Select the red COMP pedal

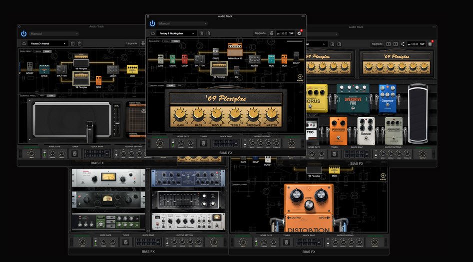pyautogui.click(x=185, y=59)
